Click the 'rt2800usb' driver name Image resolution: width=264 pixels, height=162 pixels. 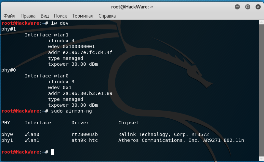85,134
